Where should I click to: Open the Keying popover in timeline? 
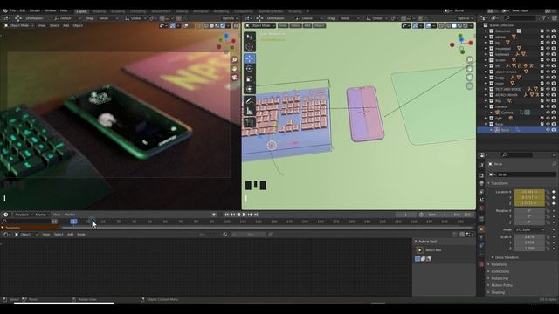point(42,215)
